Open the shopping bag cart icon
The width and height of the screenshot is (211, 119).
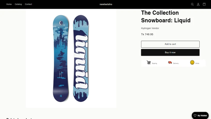[x=204, y=4]
